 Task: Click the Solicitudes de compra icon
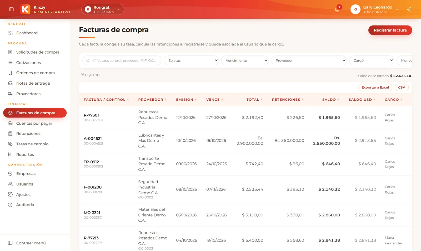pos(10,52)
